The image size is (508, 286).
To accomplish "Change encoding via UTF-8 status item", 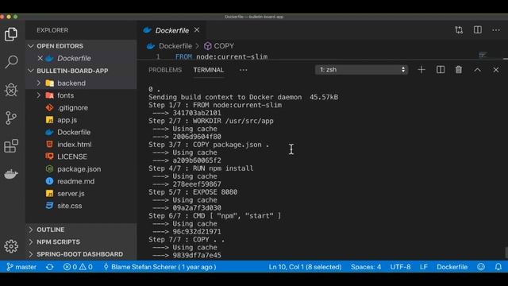I will (x=400, y=267).
